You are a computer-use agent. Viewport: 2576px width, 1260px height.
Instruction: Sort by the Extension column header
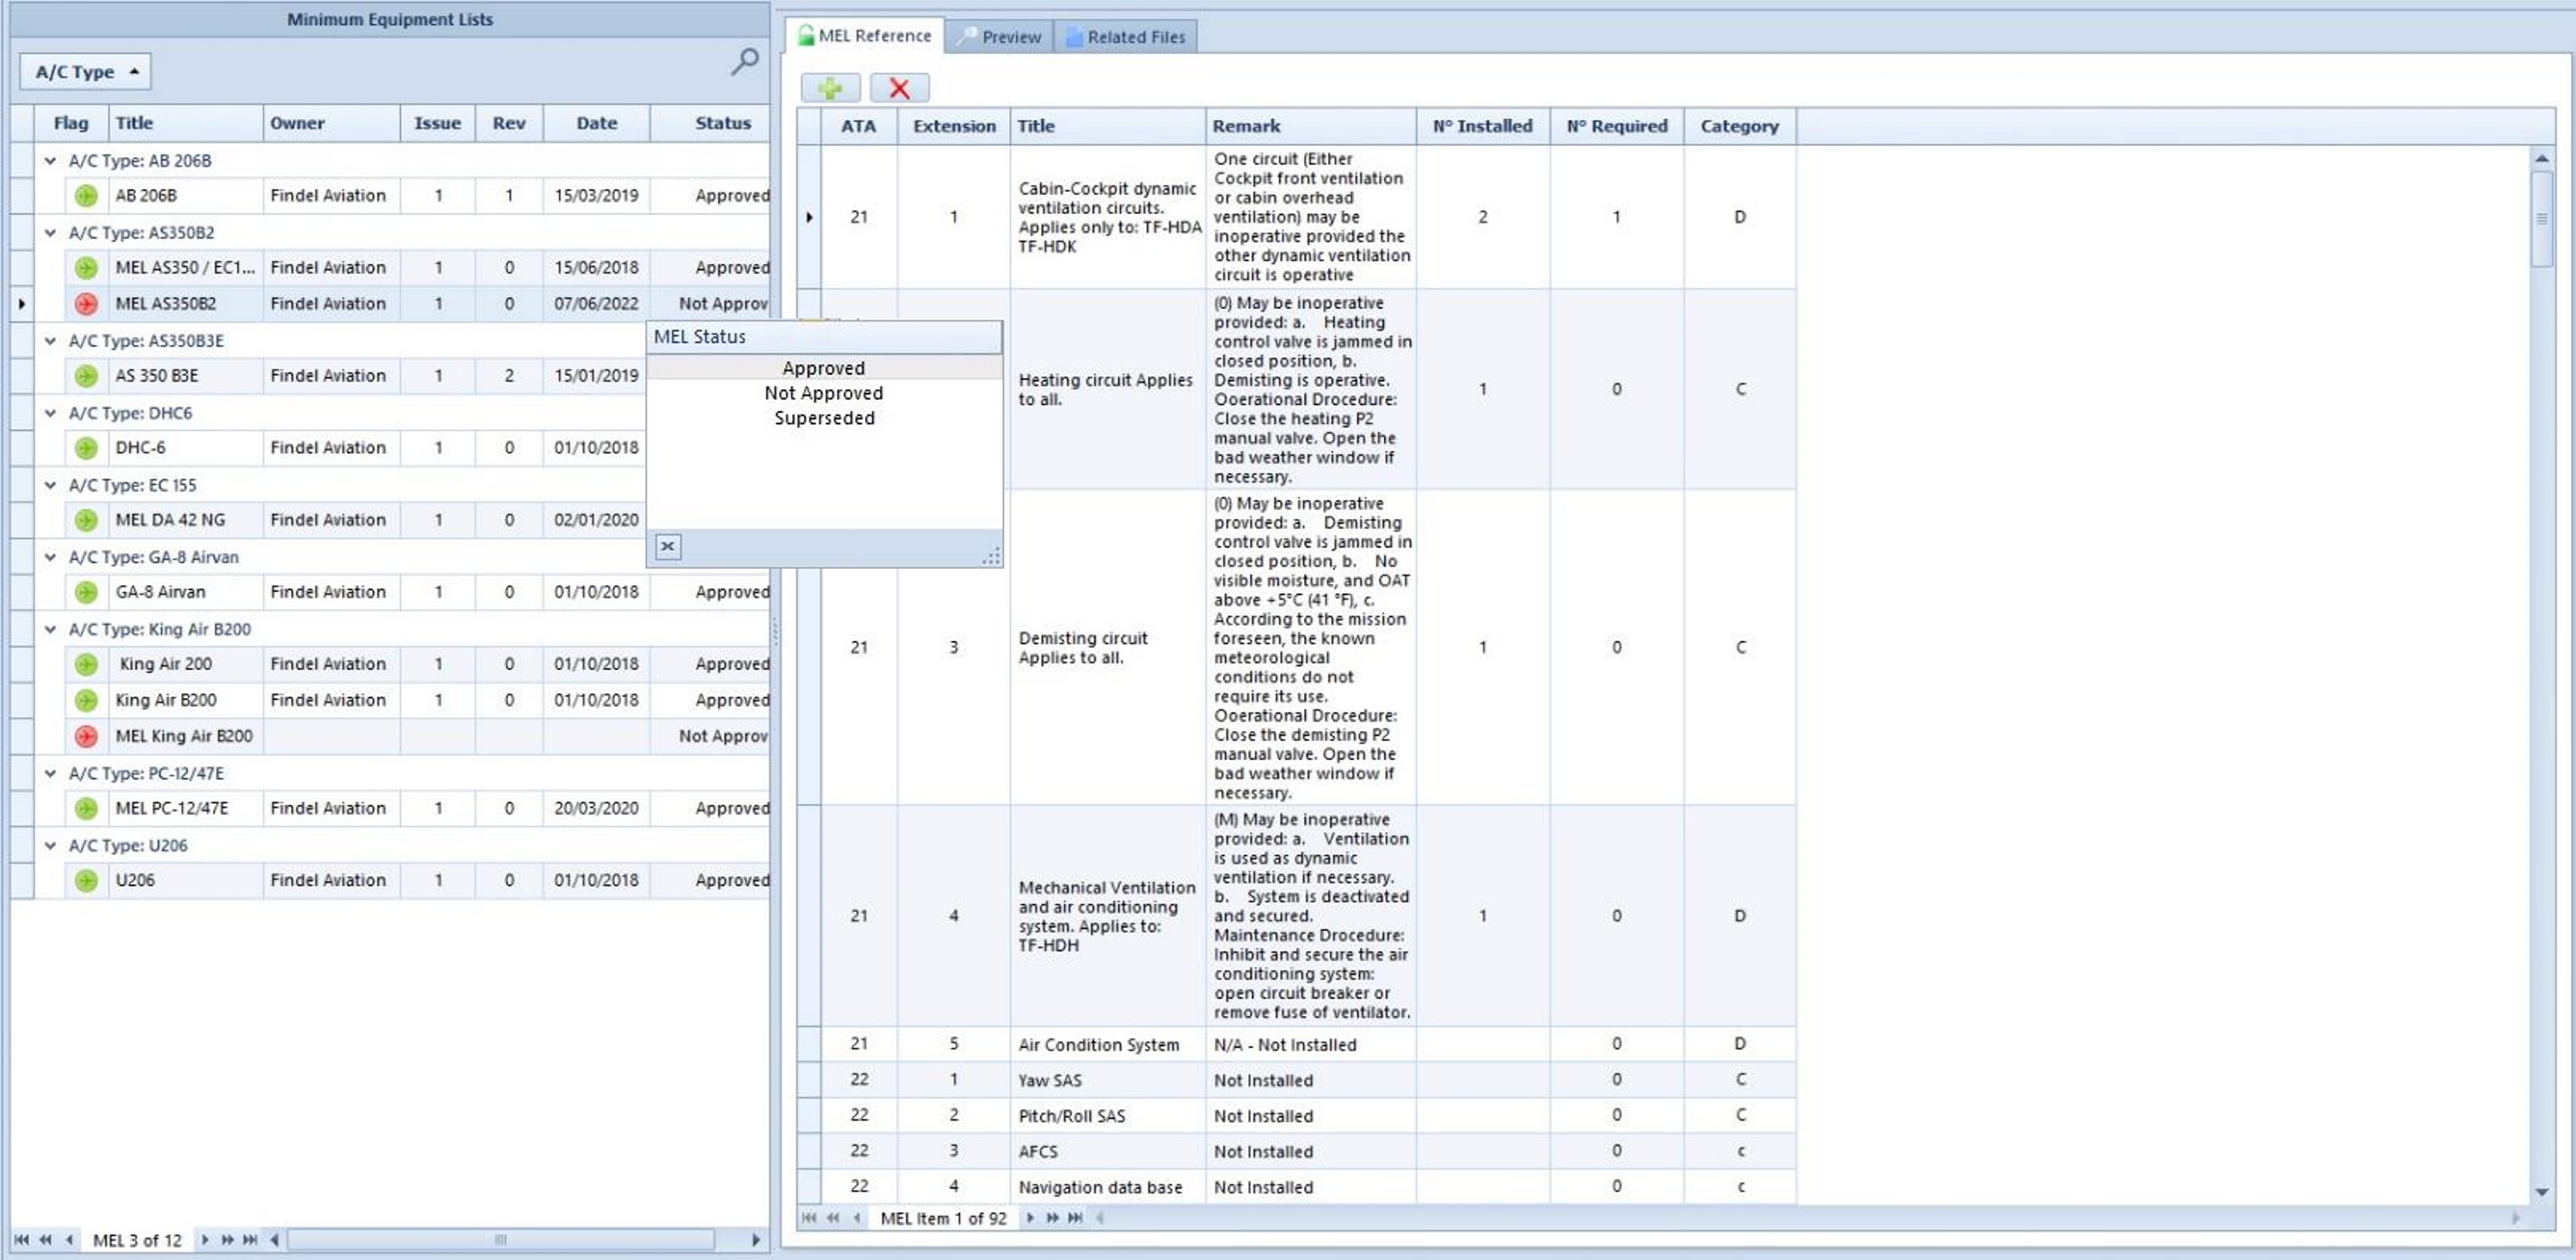954,126
